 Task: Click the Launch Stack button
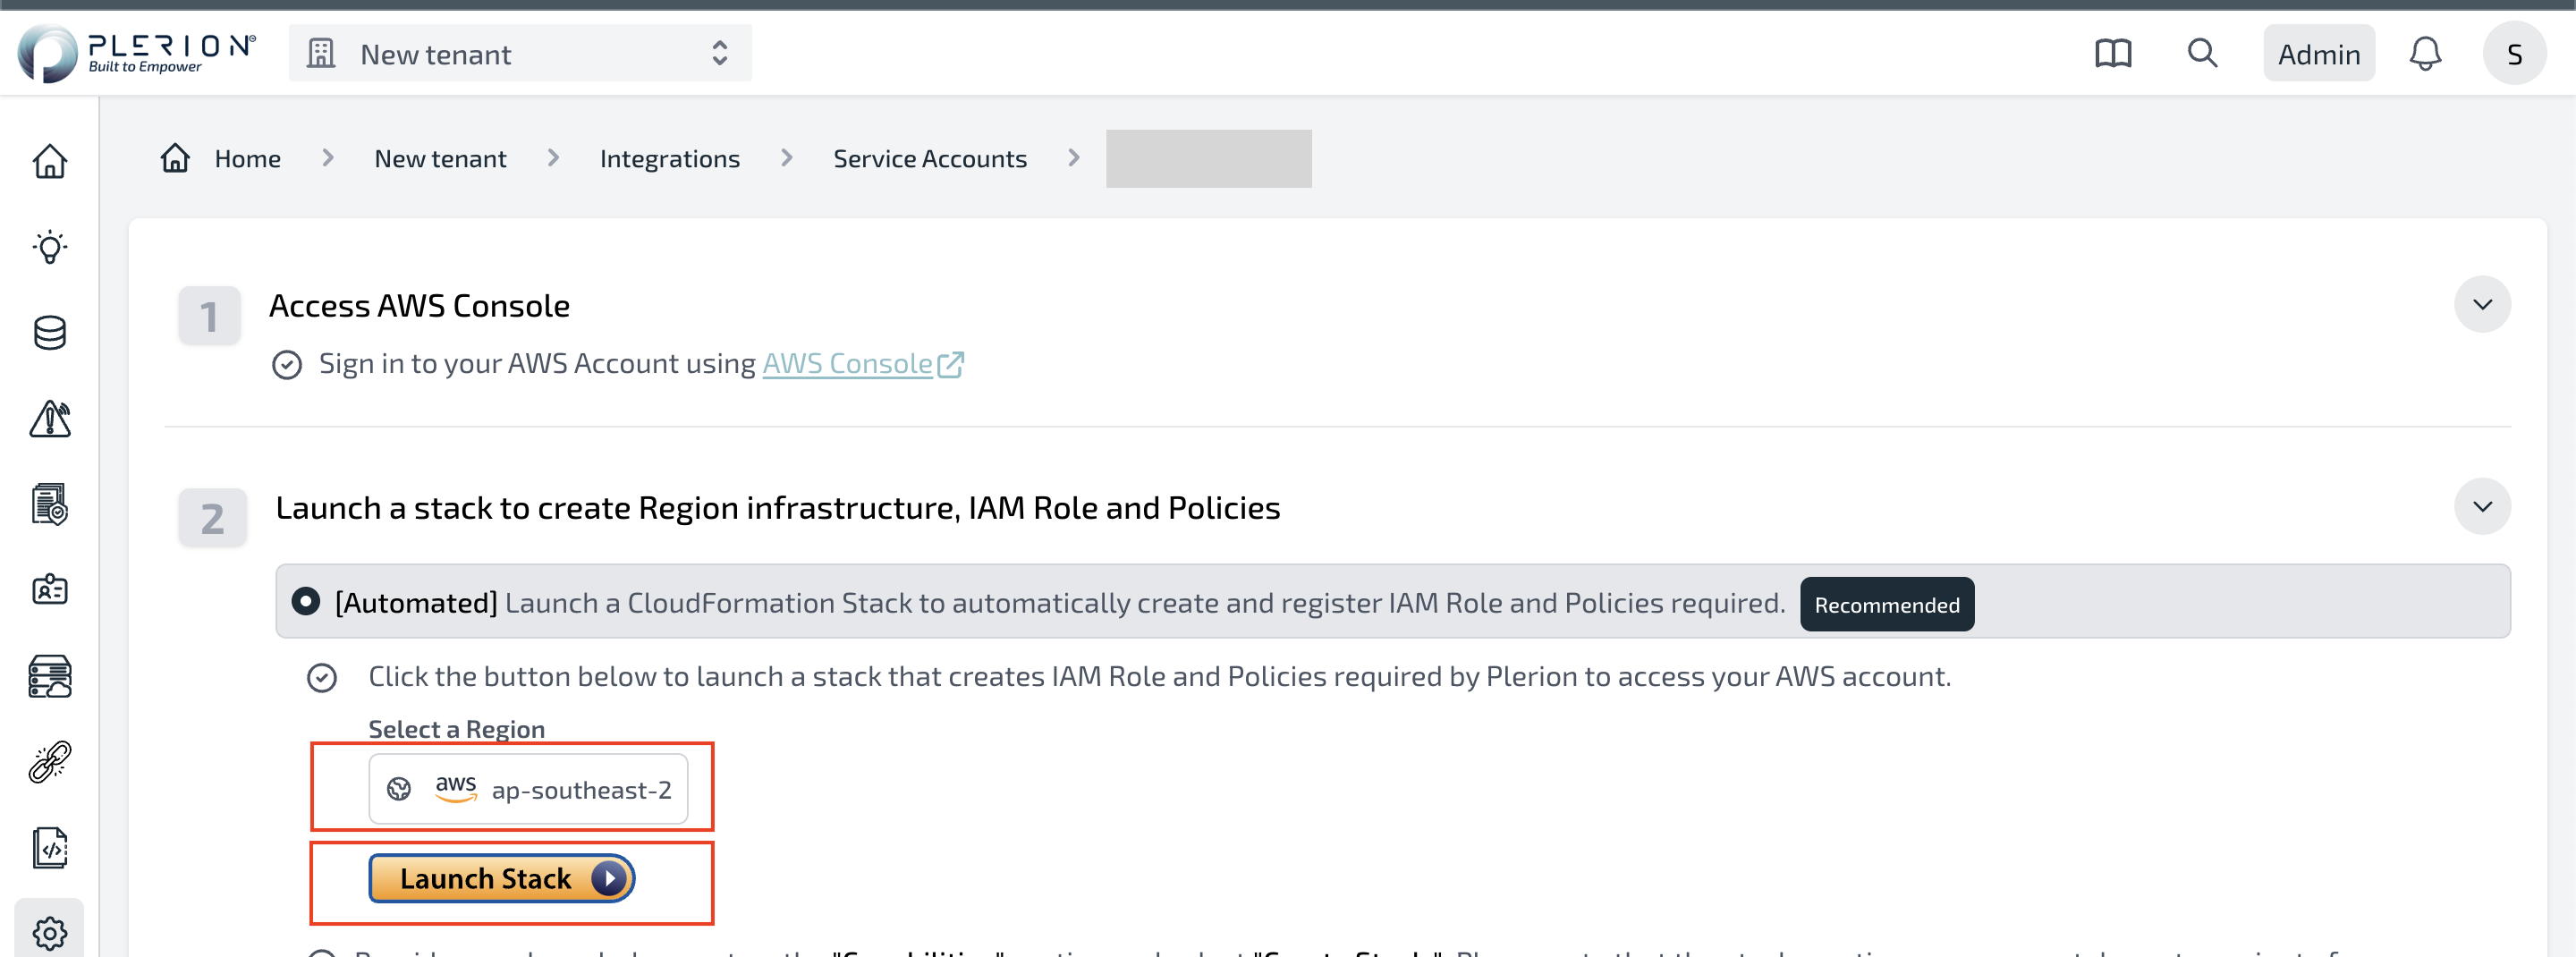click(501, 878)
